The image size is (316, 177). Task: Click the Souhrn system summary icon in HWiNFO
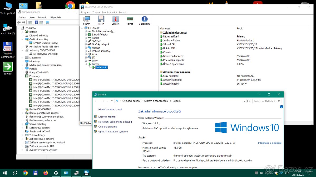pyautogui.click(x=87, y=20)
